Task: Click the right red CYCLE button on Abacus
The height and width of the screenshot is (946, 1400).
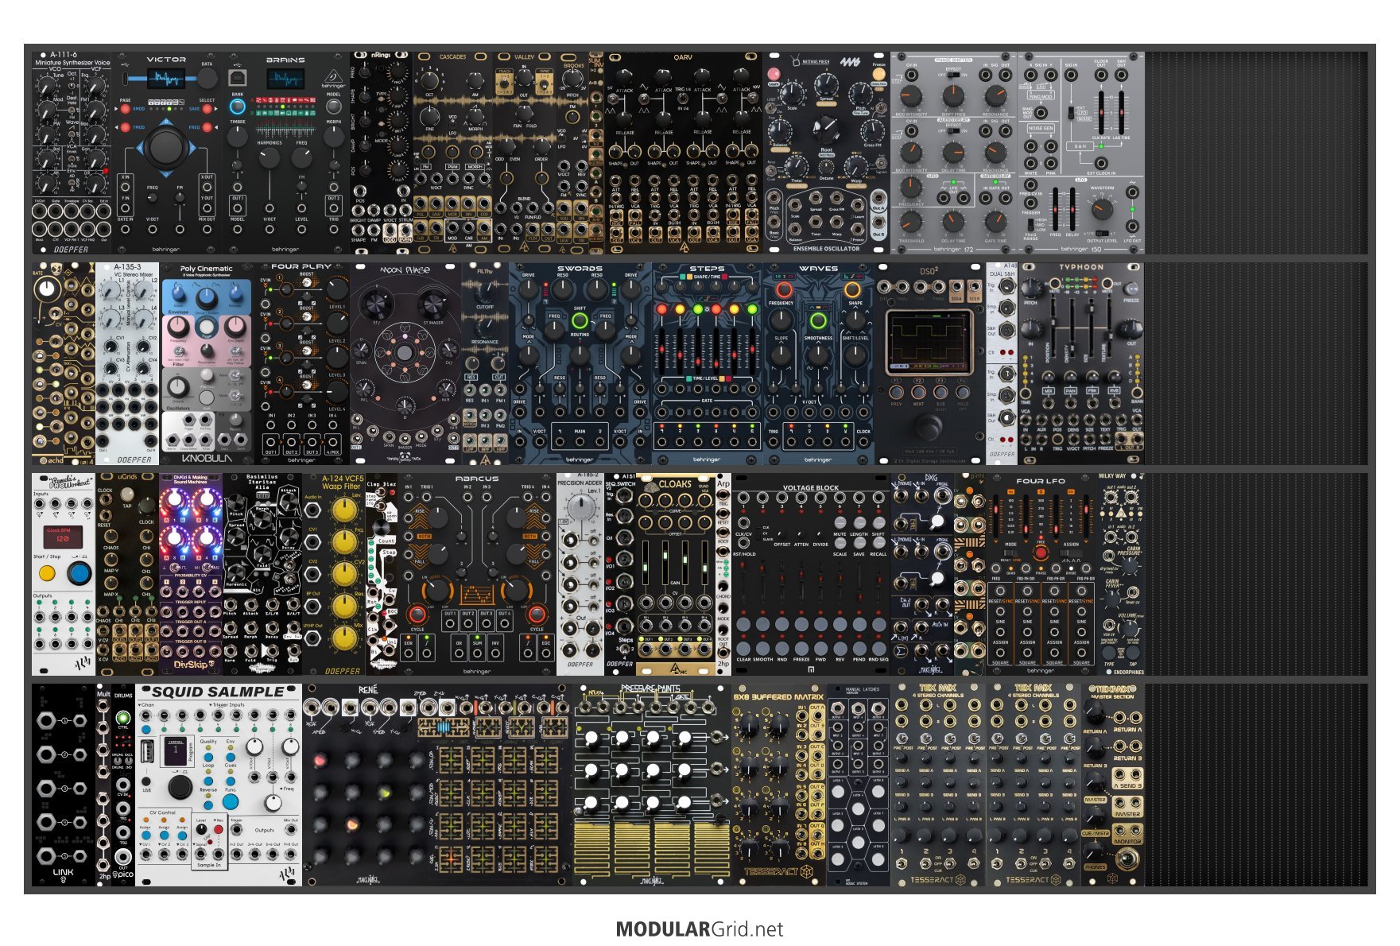Action: 537,614
